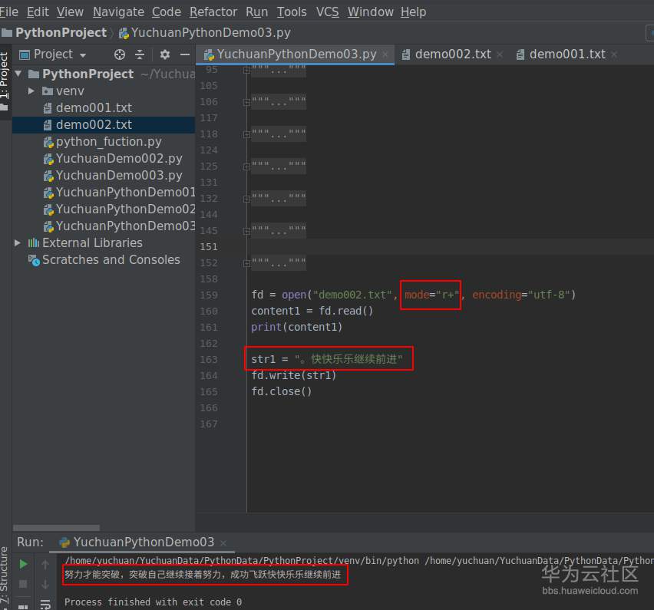Expand folded docstring at line 132
Viewport: 654px width, 610px height.
pos(246,199)
